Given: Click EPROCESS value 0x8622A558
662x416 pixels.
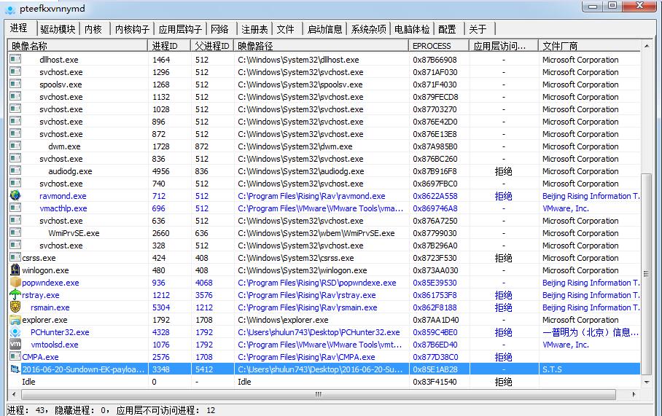Looking at the screenshot, I should click(x=435, y=196).
